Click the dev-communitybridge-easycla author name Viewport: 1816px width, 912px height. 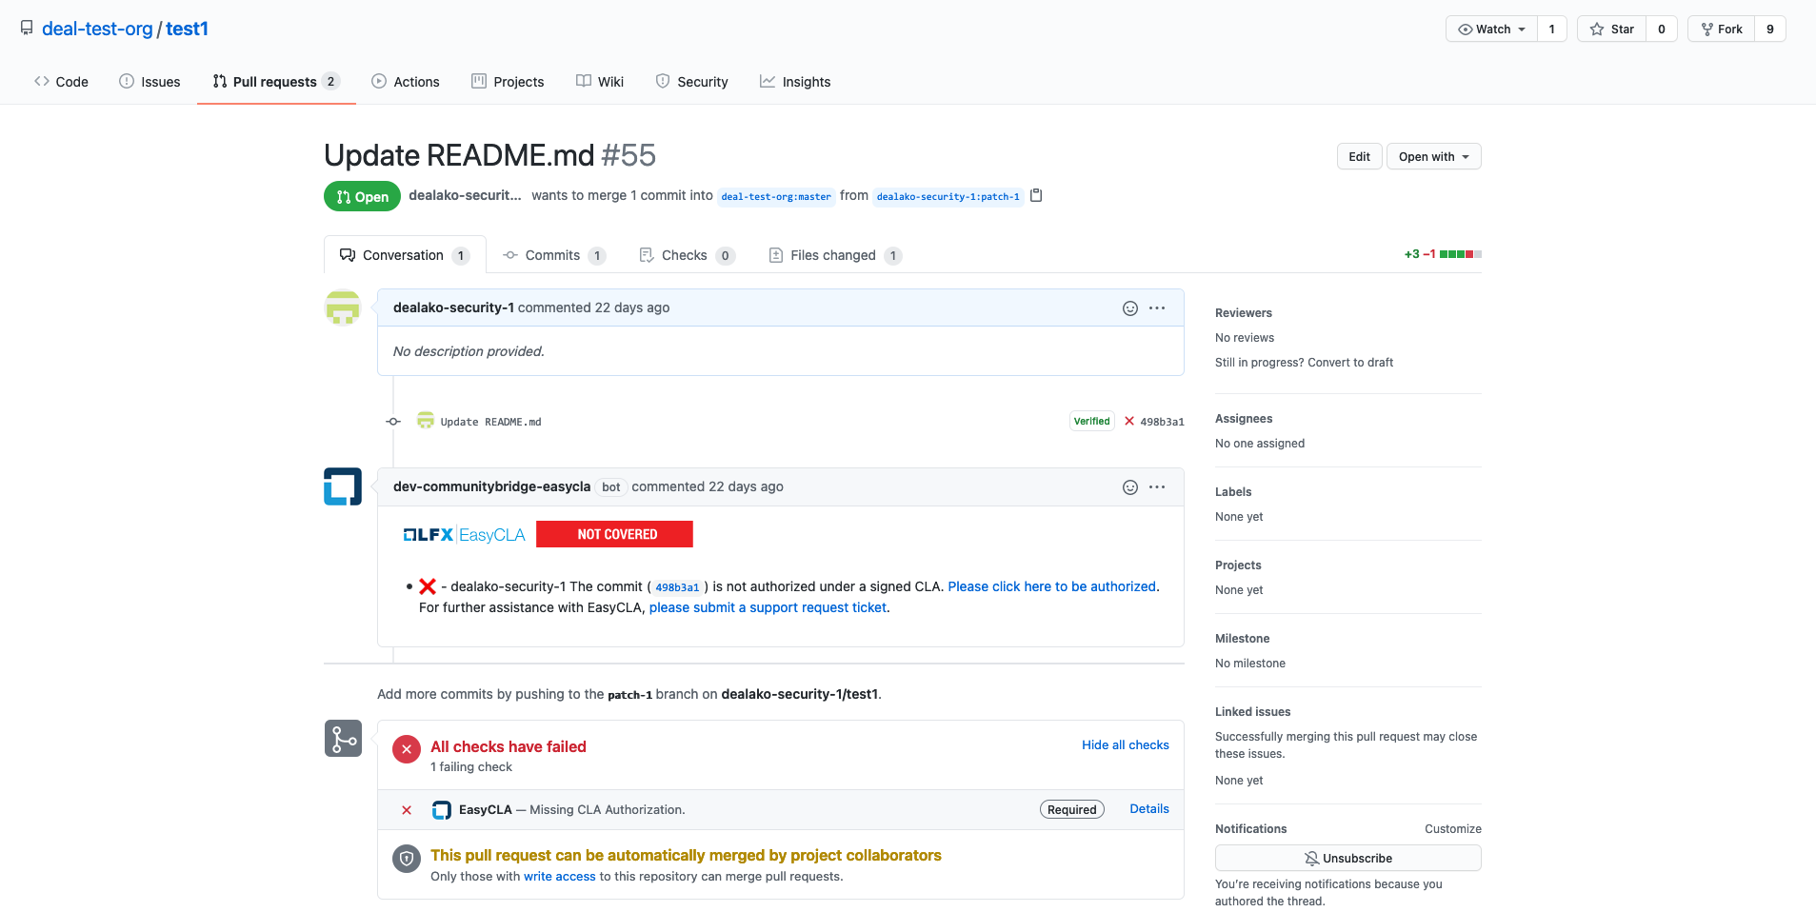[491, 486]
